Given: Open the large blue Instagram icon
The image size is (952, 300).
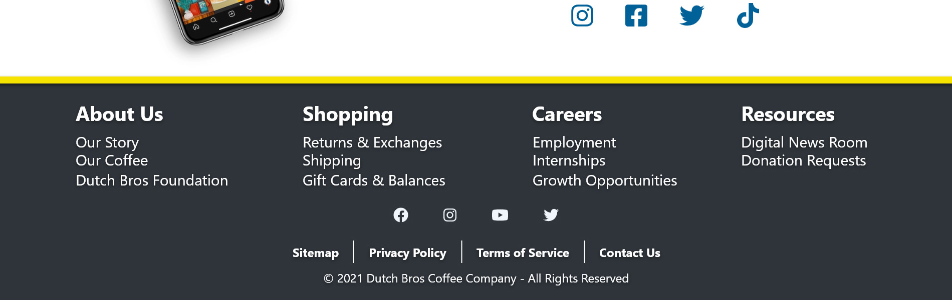Looking at the screenshot, I should pyautogui.click(x=582, y=15).
